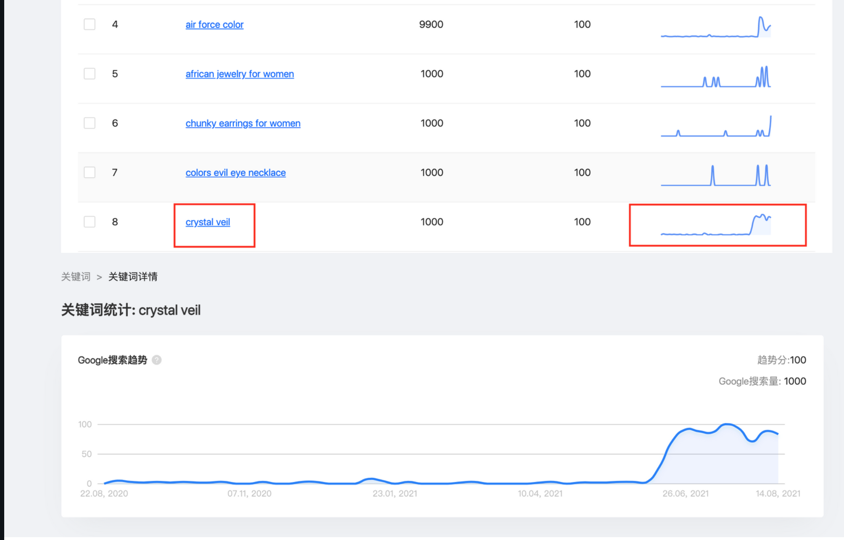The width and height of the screenshot is (844, 540).
Task: Select the row 6 checkbox
Action: pyautogui.click(x=90, y=123)
